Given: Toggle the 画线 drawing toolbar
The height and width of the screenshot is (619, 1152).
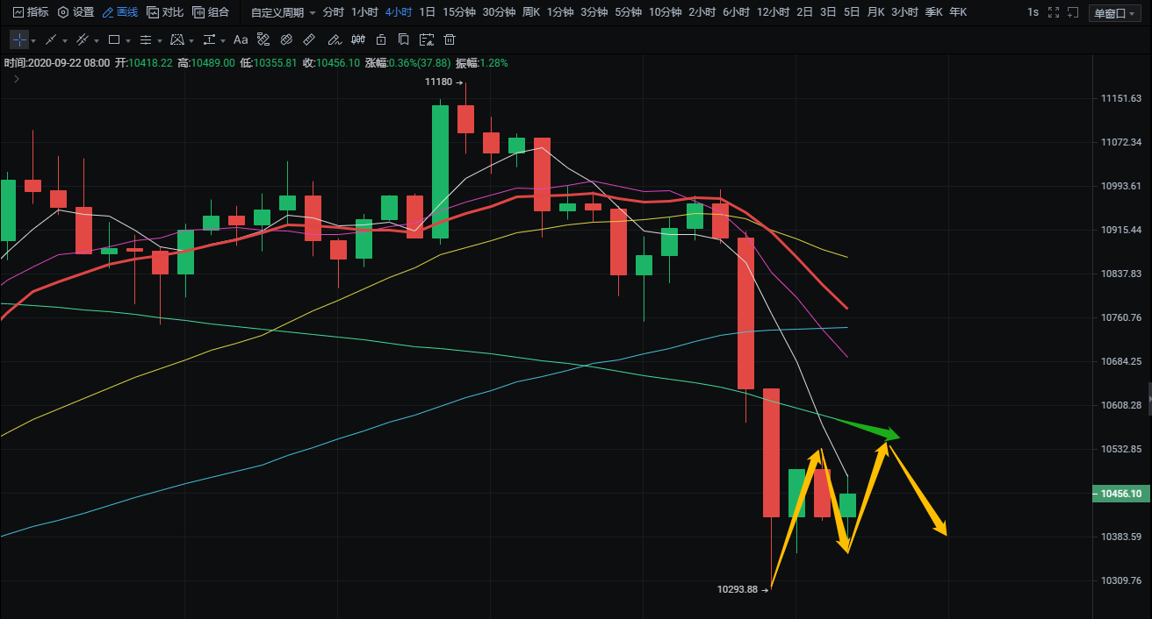Looking at the screenshot, I should [119, 12].
